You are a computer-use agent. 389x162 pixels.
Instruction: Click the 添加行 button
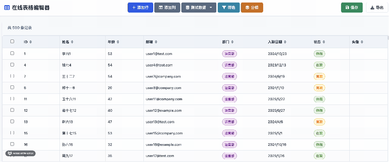pos(140,8)
